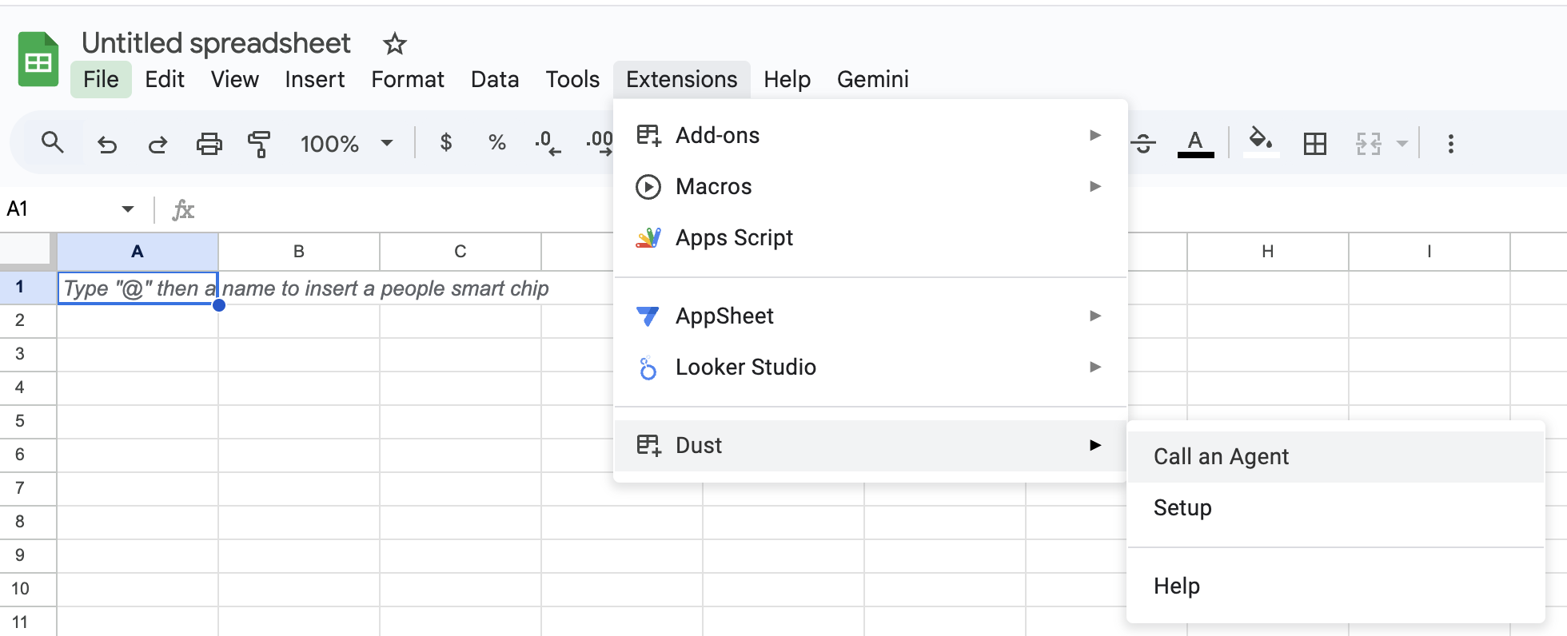This screenshot has width=1567, height=636.
Task: Click the search magnifier icon in toolbar
Action: [x=53, y=143]
